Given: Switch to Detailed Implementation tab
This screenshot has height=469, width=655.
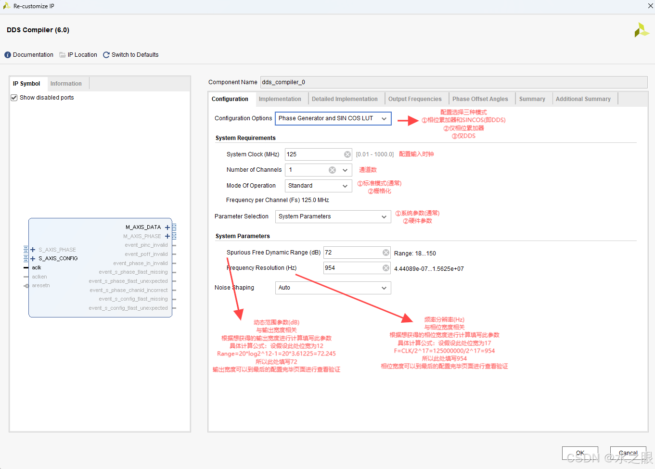Looking at the screenshot, I should click(345, 99).
